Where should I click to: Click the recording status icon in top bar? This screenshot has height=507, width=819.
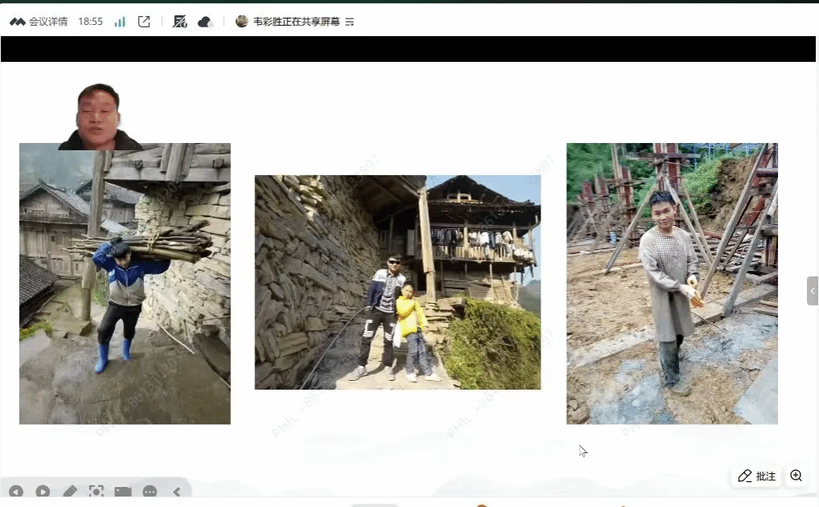(180, 22)
